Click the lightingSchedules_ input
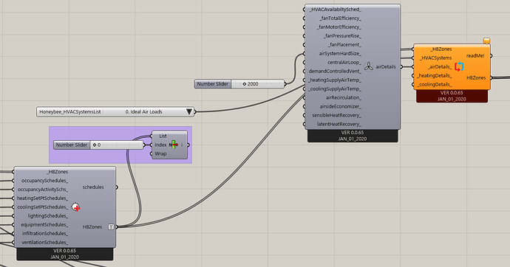The height and width of the screenshot is (267, 510). point(48,216)
